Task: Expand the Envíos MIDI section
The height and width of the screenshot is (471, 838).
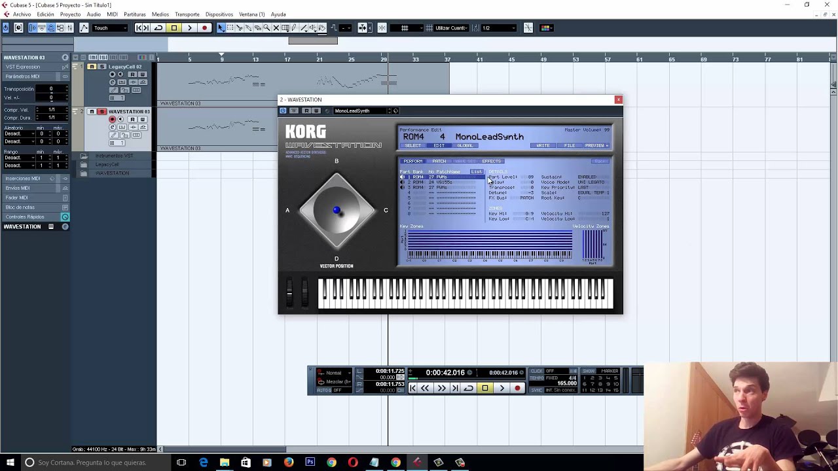Action: [x=36, y=188]
